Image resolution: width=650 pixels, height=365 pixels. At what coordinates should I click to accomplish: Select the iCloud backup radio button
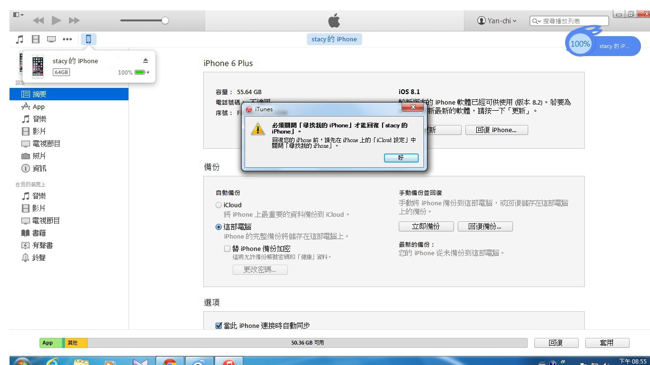(218, 205)
